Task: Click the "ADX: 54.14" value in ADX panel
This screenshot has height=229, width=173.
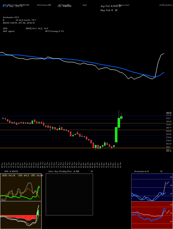Action: 8,176
